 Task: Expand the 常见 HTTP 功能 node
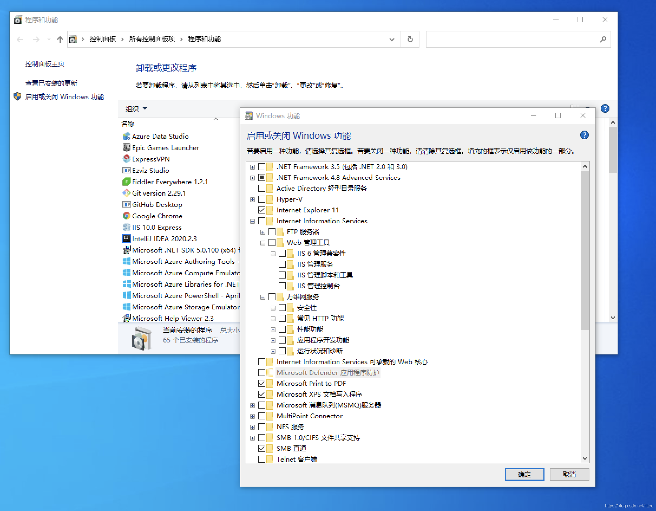tap(273, 319)
